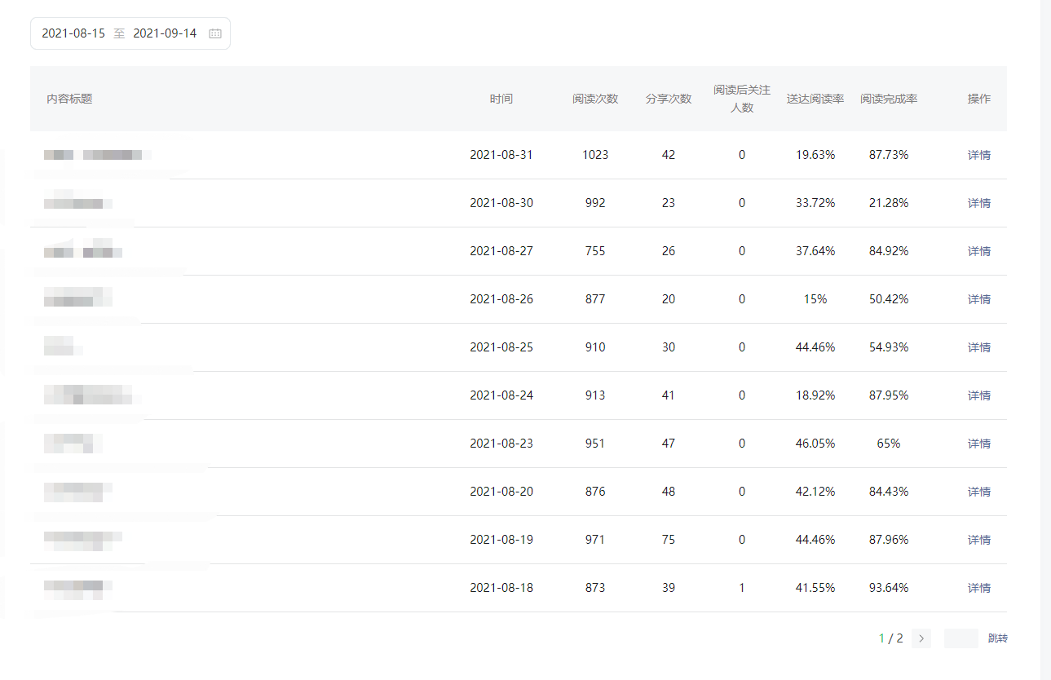Click the end date 2021-09-14 field

165,34
